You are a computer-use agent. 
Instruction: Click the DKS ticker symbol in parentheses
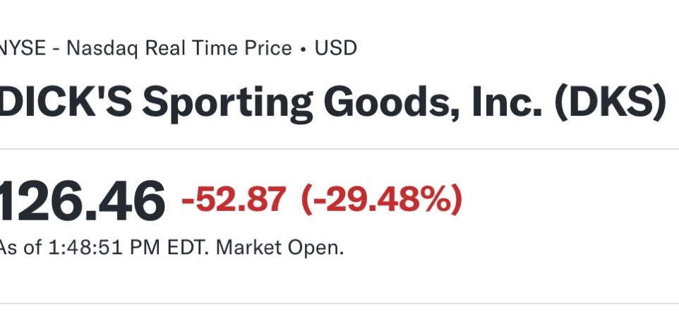pyautogui.click(x=611, y=104)
